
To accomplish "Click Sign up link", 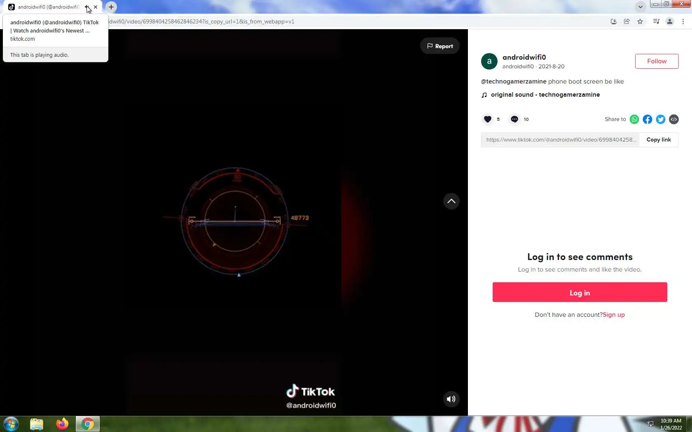I will (614, 315).
